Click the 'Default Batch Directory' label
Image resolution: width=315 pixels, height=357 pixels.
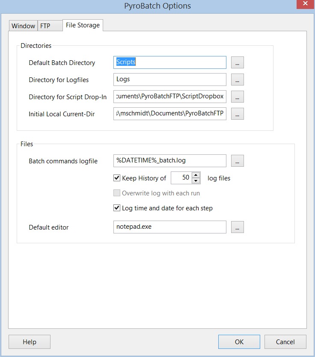point(62,63)
